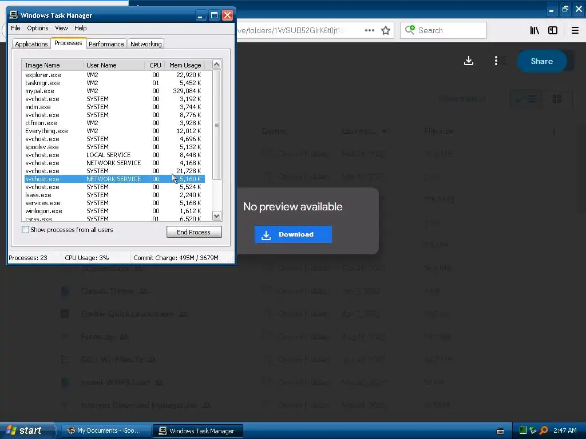Click the process list scroll down arrow
This screenshot has height=439, width=586.
tap(216, 215)
